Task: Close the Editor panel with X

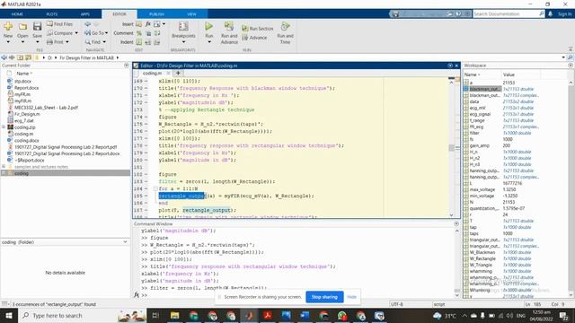Action: coord(456,65)
